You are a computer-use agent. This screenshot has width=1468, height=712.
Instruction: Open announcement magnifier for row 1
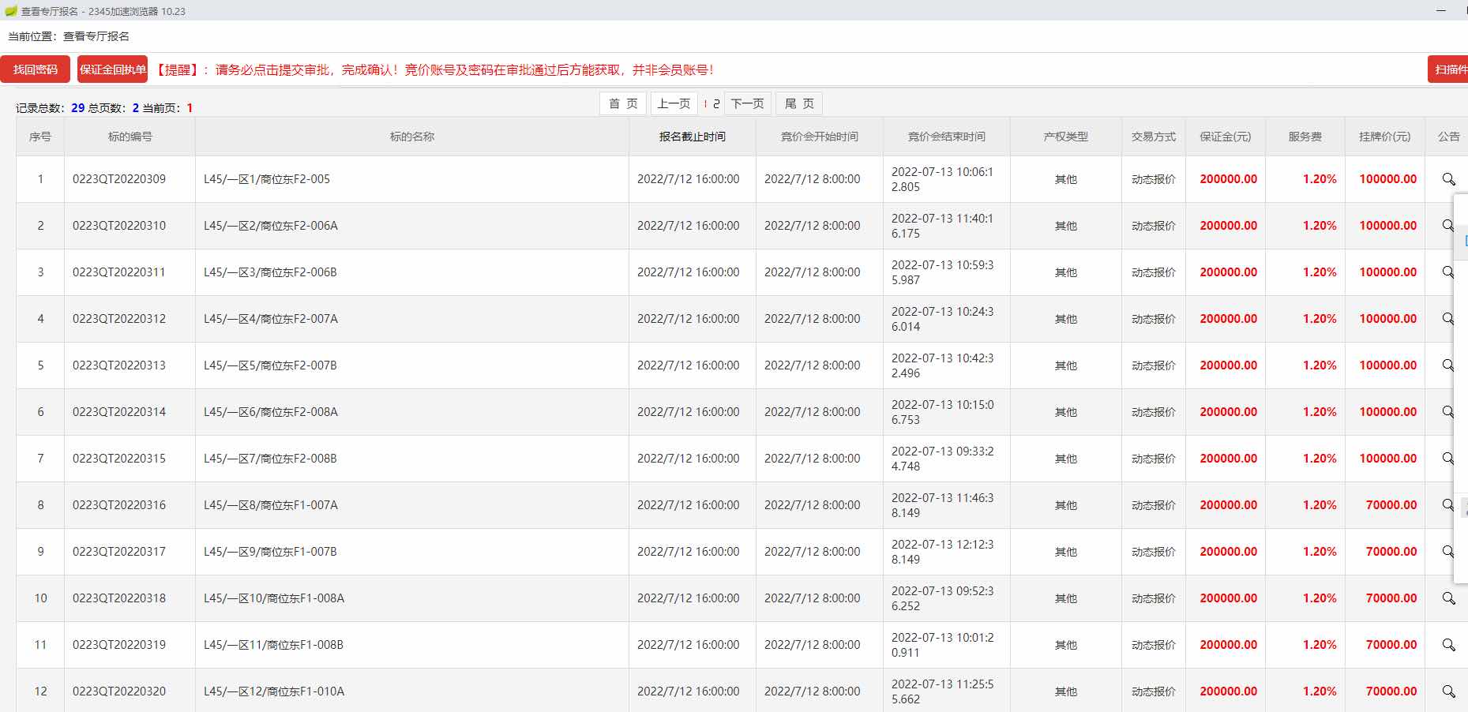pos(1448,179)
